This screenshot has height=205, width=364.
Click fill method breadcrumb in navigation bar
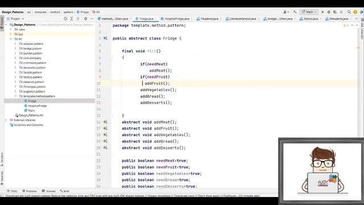pos(96,12)
